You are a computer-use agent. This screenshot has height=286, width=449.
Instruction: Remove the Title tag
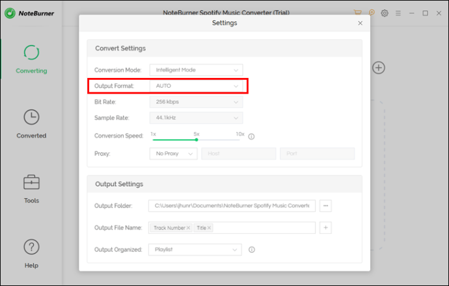tap(210, 228)
